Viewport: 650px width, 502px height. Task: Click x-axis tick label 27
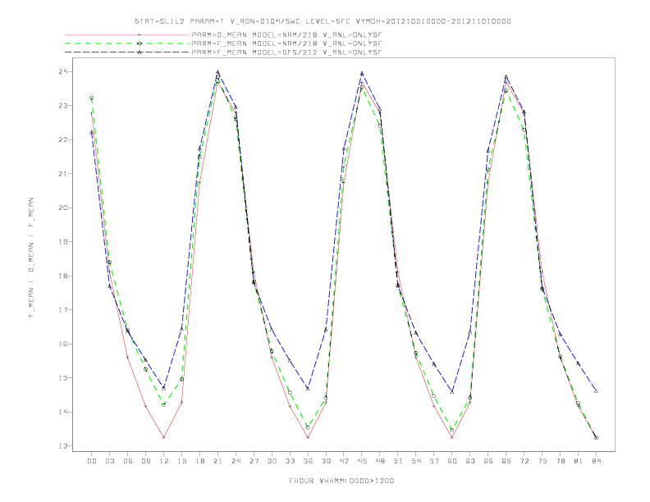pos(254,461)
